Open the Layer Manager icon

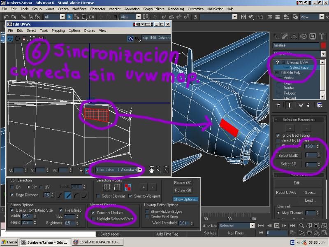(260, 17)
